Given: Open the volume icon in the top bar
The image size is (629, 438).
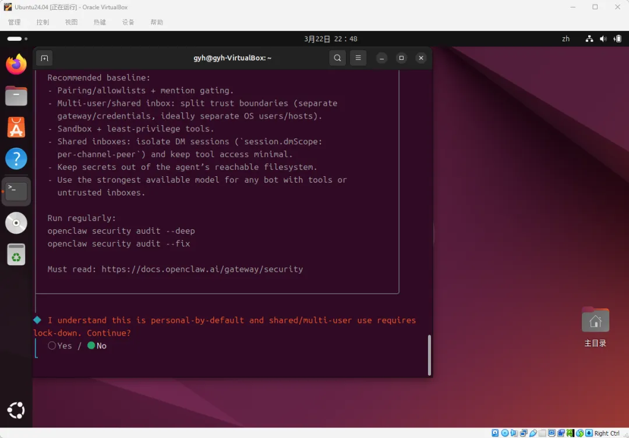Looking at the screenshot, I should tap(603, 39).
